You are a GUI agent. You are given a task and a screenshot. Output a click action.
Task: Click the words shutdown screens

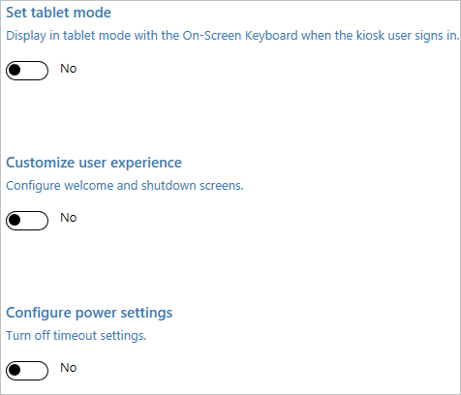pyautogui.click(x=193, y=186)
